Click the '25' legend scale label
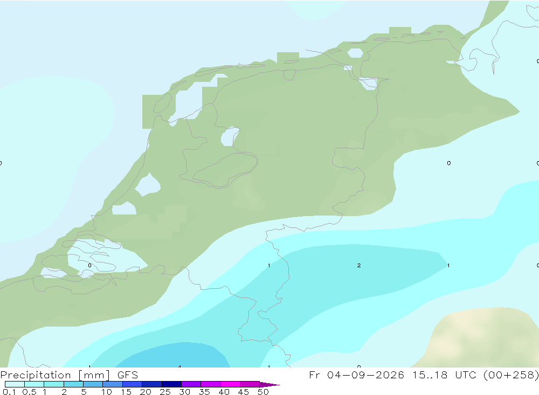 tap(165, 392)
